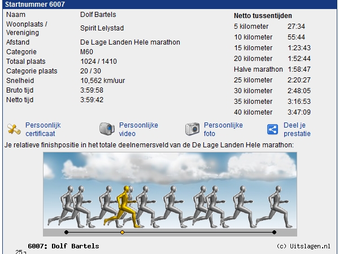Screen dimensions: 339x254
Task: Click the black dot at right end of position line
Action: click(274, 232)
